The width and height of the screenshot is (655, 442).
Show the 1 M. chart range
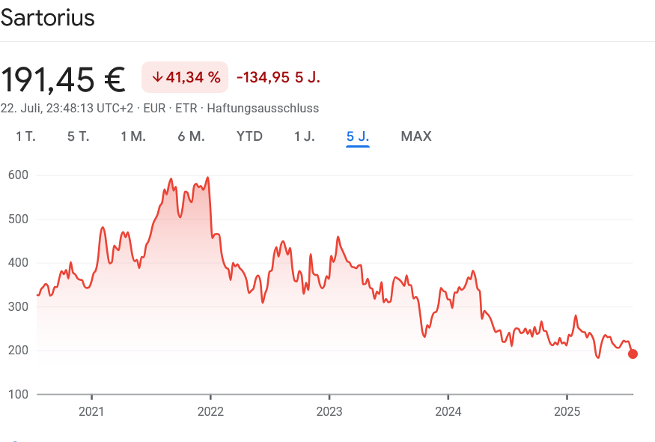133,136
